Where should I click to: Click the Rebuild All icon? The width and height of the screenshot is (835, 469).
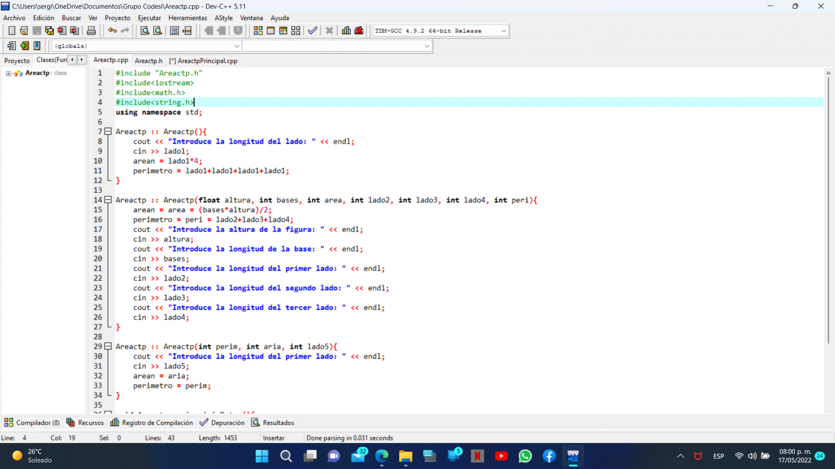(x=296, y=31)
